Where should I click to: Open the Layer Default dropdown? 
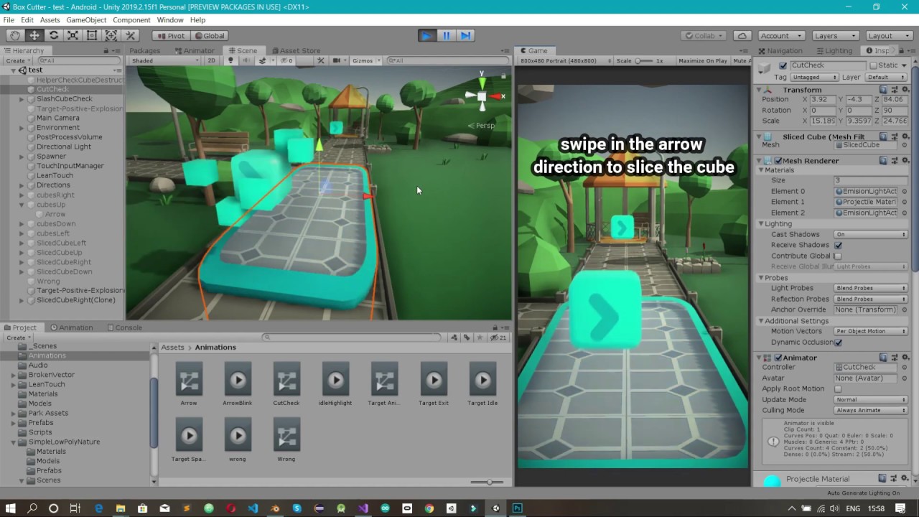click(886, 77)
